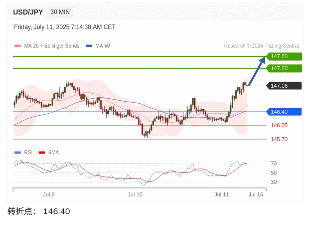Click the Jul 11 date axis label
326x226 pixels.
tap(222, 194)
